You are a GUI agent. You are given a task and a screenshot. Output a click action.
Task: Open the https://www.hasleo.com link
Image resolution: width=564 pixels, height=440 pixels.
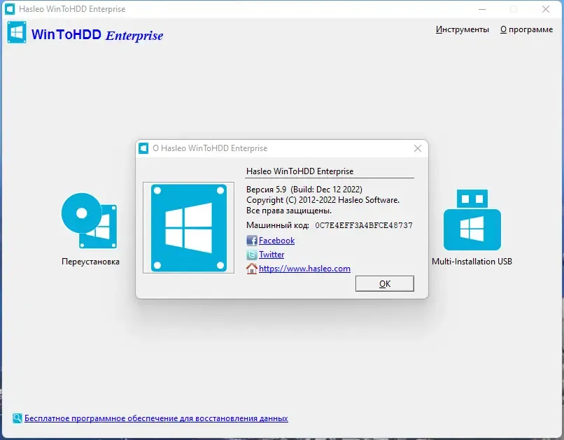pyautogui.click(x=304, y=269)
